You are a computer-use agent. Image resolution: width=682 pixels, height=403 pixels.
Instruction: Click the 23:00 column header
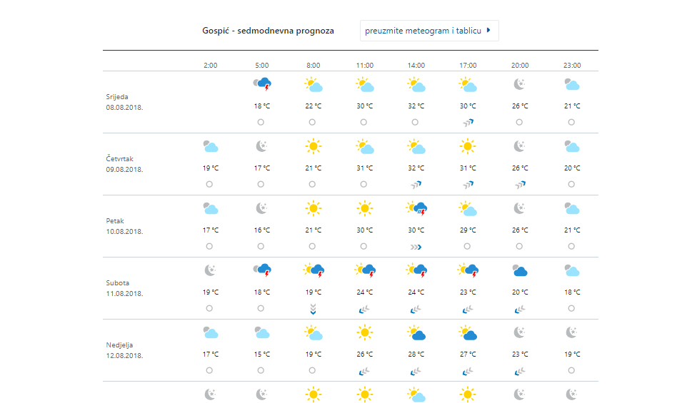tap(571, 66)
